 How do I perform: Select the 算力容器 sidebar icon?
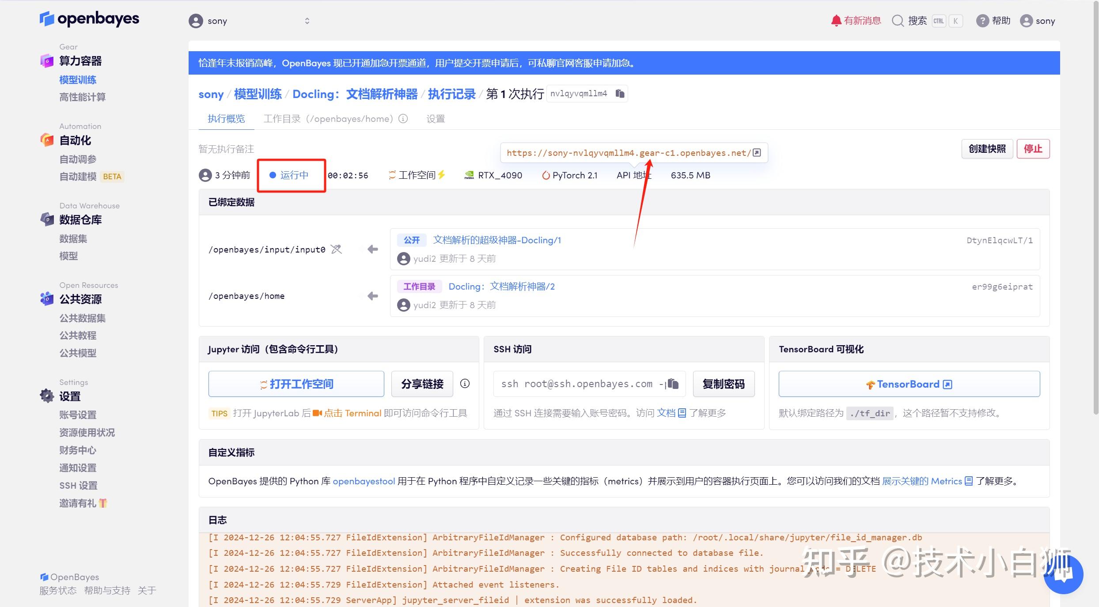click(x=47, y=61)
